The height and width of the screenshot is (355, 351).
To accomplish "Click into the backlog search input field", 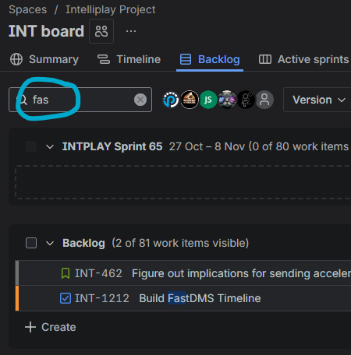I will click(80, 100).
